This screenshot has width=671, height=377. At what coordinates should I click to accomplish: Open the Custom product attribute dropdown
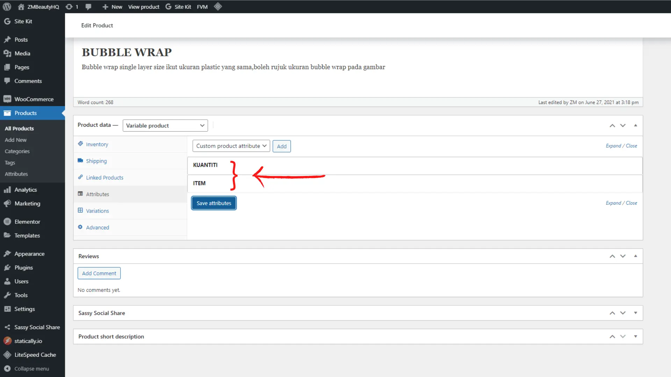[x=231, y=146]
